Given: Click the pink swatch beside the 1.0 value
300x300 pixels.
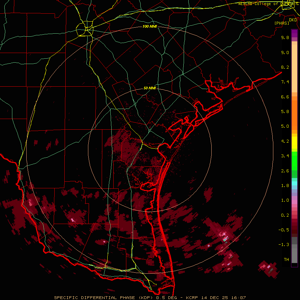Looking at the screenshot, I should (x=294, y=202).
